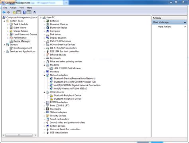Click Ports (COM & LPT) label
Image resolution: width=189 pixels, height=143 pixels.
60,106
